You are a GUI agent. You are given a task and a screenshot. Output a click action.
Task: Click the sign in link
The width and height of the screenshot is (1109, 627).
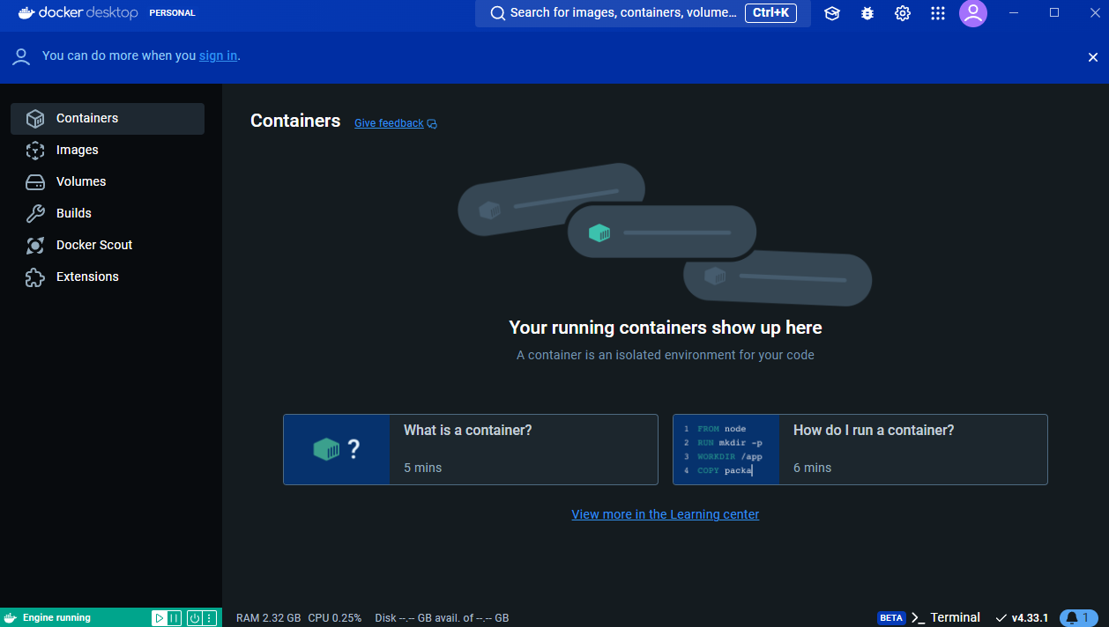pyautogui.click(x=218, y=55)
